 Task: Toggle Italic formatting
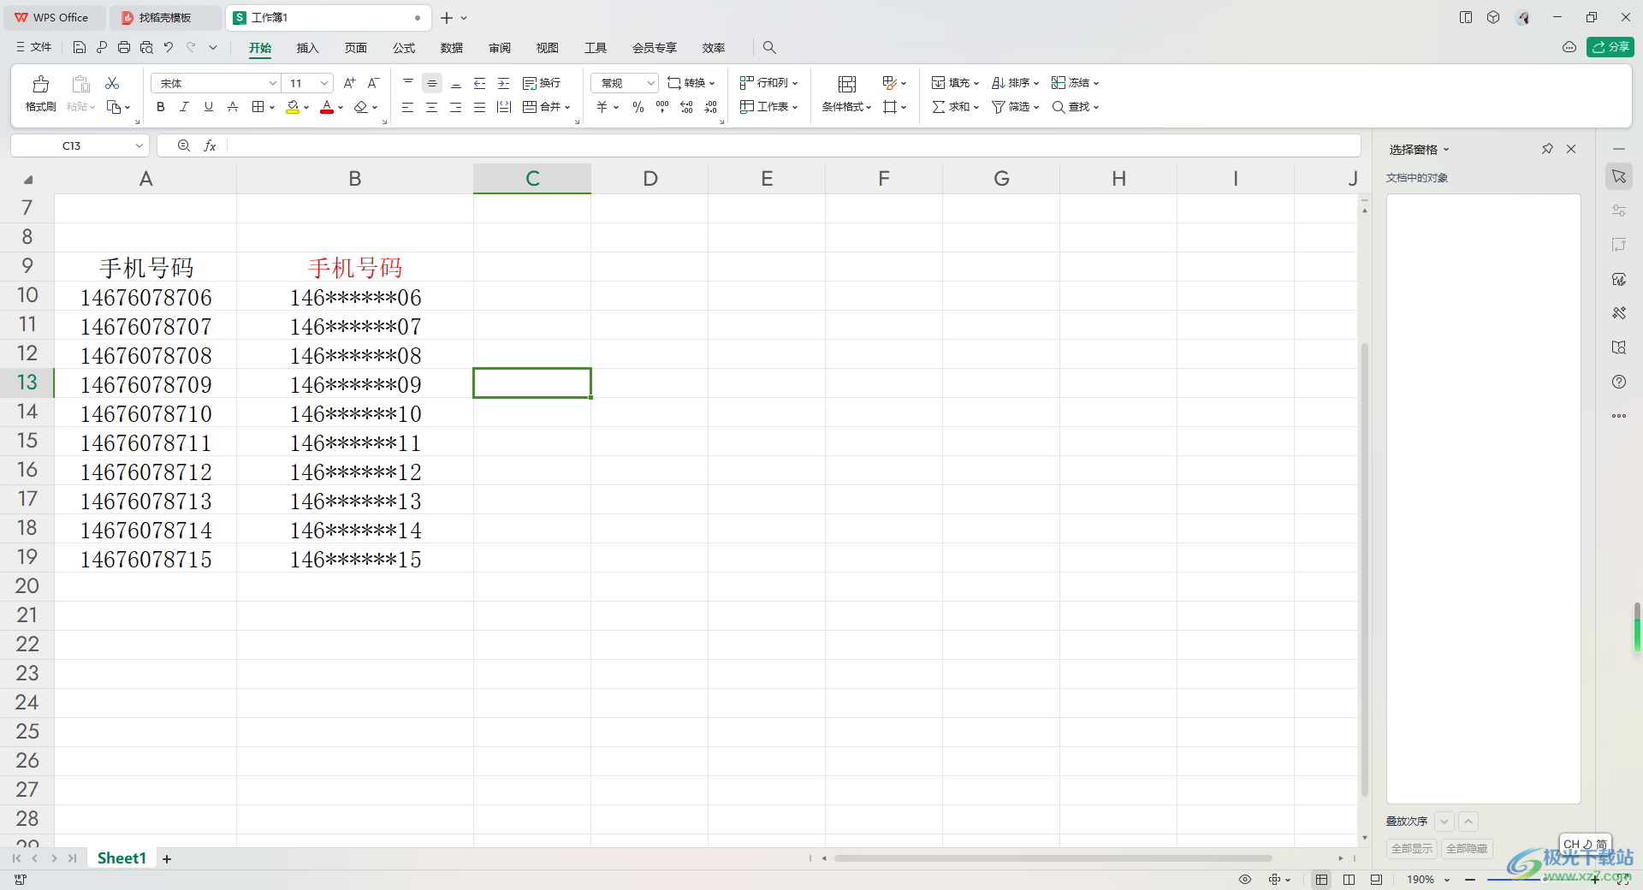click(x=185, y=107)
